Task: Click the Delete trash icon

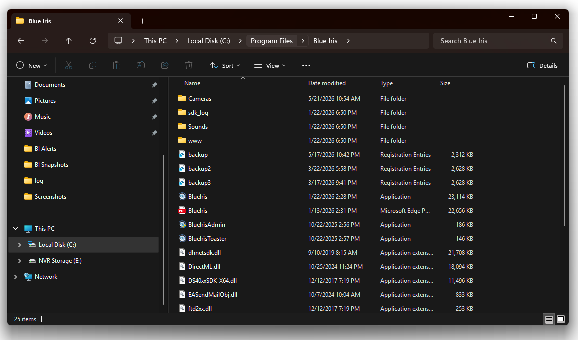Action: pos(188,65)
